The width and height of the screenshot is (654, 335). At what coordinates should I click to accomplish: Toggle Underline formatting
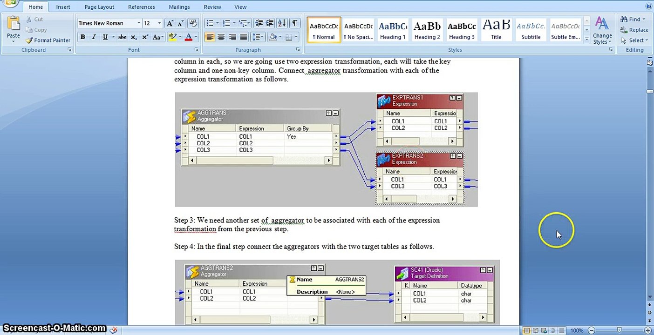point(105,37)
